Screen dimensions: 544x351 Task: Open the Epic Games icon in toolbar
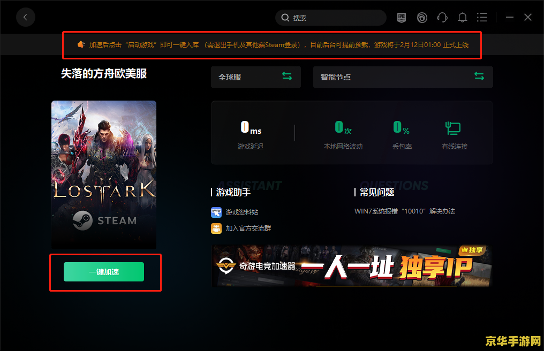point(402,17)
